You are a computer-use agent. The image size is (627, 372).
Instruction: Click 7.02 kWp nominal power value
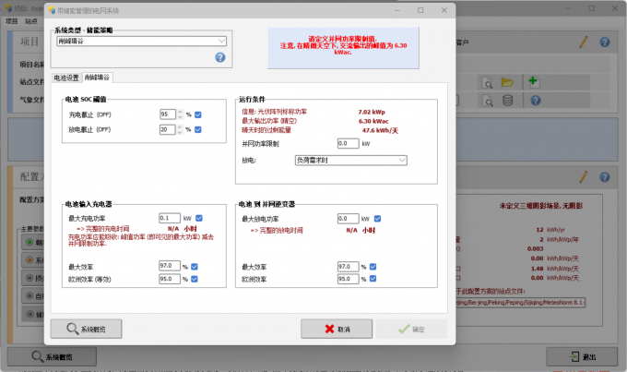click(372, 112)
